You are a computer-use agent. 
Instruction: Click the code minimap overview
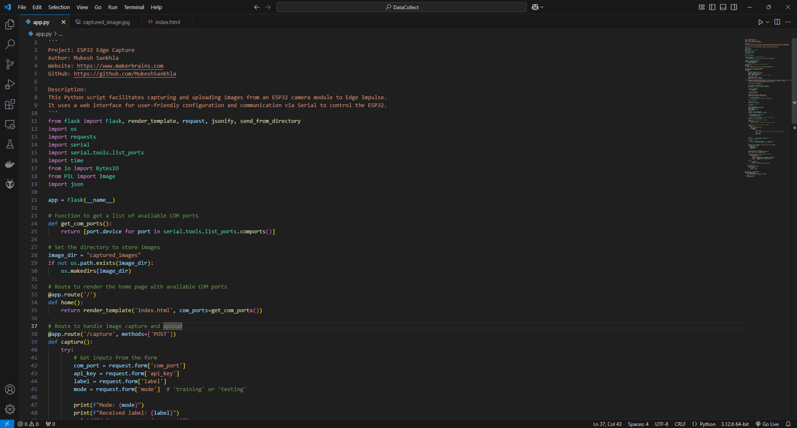click(767, 108)
